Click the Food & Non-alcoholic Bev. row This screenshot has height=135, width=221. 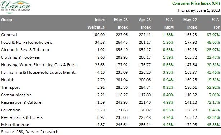(x=110, y=42)
